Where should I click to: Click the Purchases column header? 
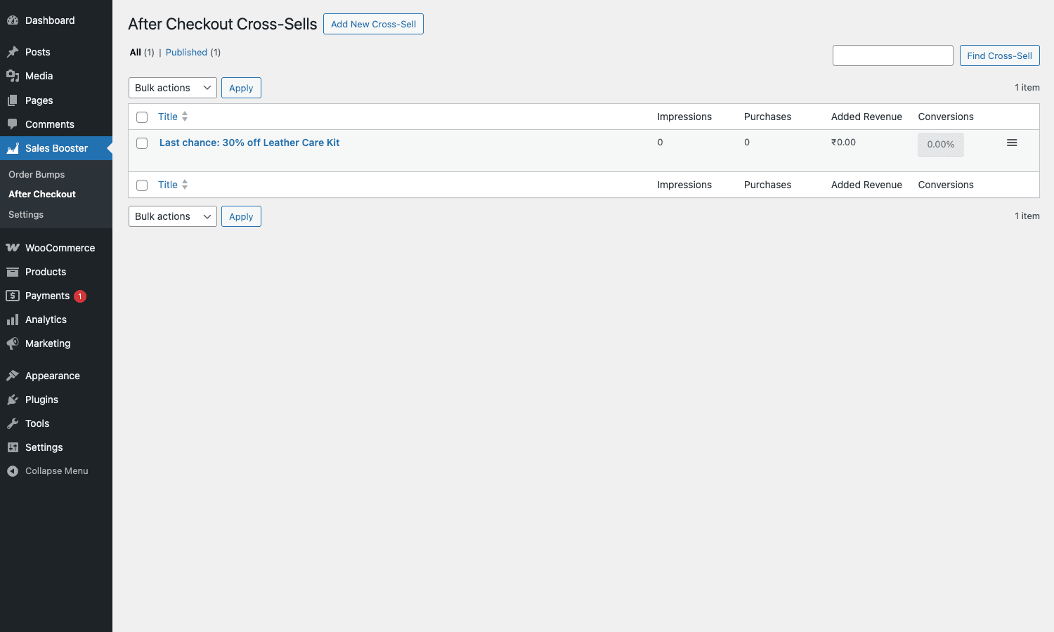767,117
